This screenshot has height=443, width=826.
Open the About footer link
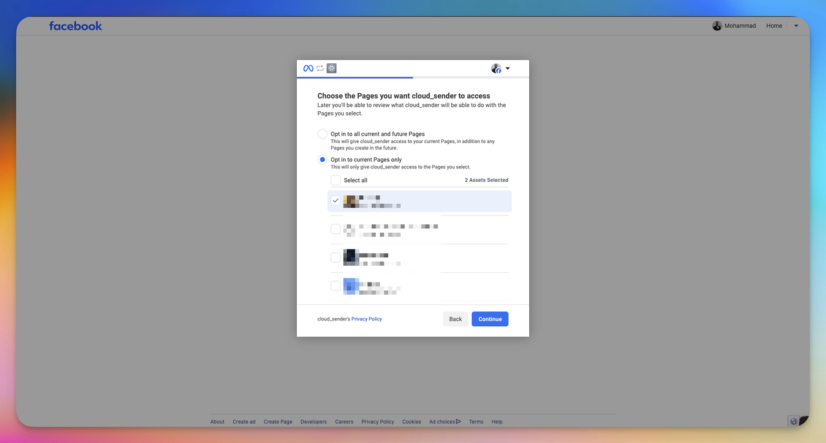click(217, 422)
